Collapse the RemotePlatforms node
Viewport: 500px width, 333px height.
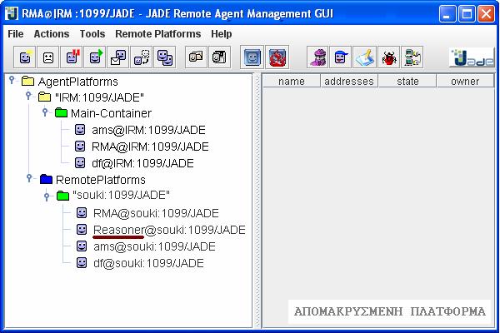click(x=29, y=178)
